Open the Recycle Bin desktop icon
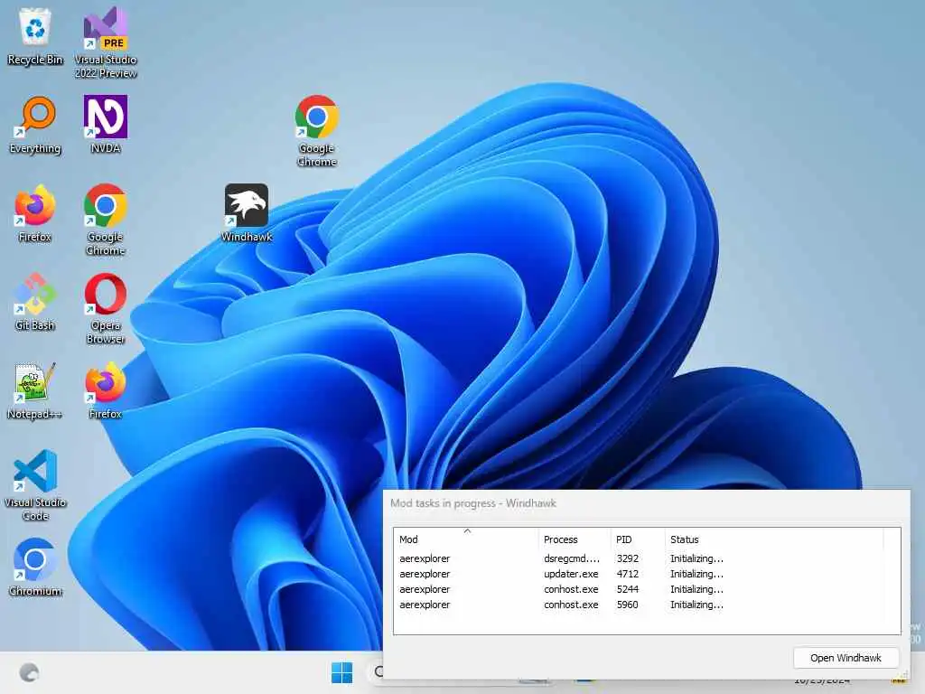The image size is (925, 694). [35, 36]
